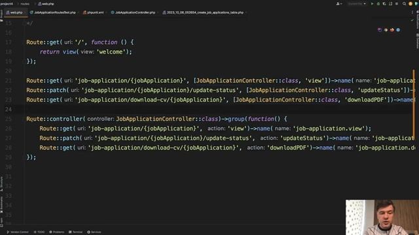This screenshot has height=235, width=419.
Task: Click 'welcome' string on line 18
Action: 111,52
